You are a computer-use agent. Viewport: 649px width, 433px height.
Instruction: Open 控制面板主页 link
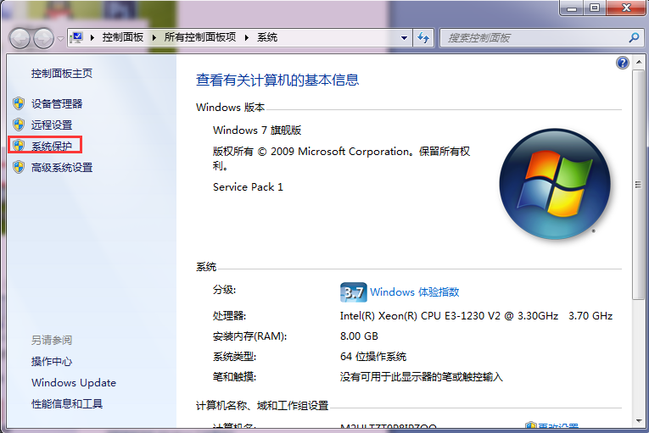pos(62,74)
